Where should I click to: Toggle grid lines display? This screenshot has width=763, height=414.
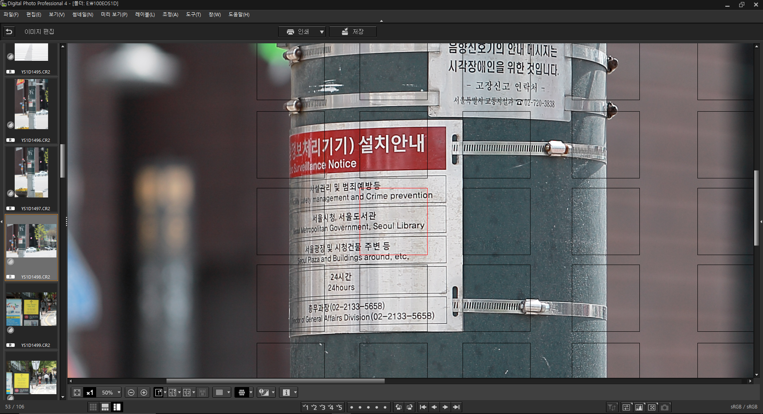pos(219,393)
